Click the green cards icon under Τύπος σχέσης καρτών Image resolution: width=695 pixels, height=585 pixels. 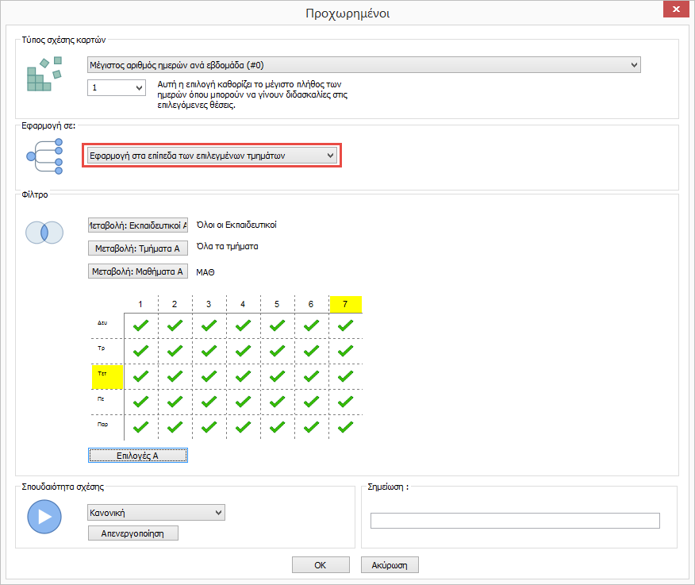44,76
